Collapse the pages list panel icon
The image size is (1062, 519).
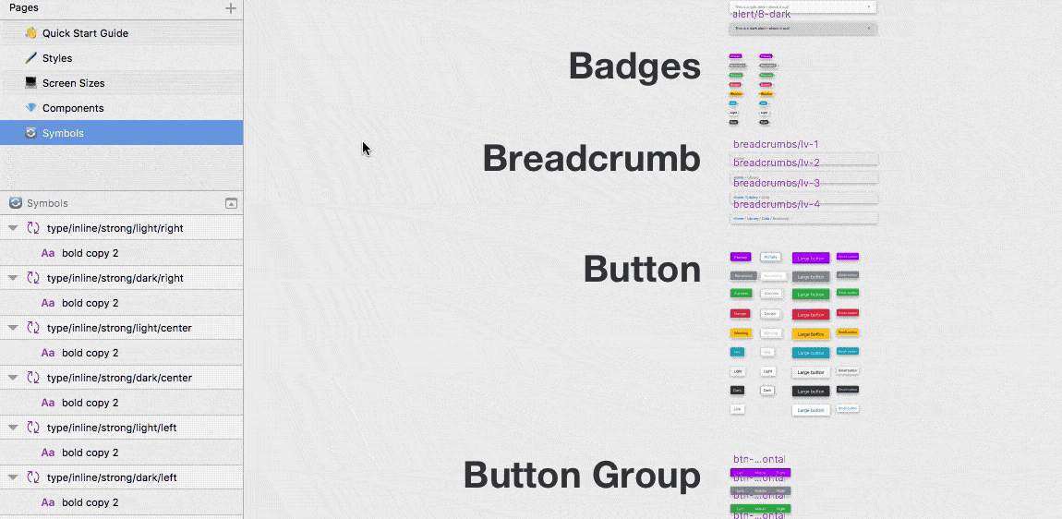pos(231,203)
